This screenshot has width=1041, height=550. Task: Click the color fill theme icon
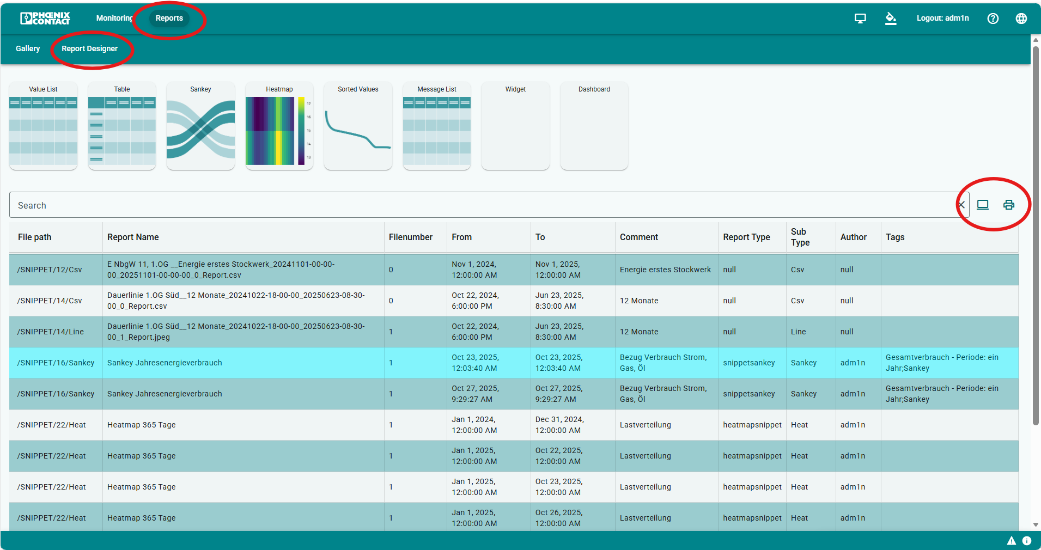pyautogui.click(x=891, y=19)
